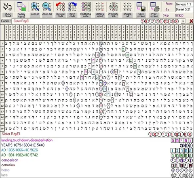
Task: Click the row 16 header
Action: pyautogui.click(x=2, y=128)
